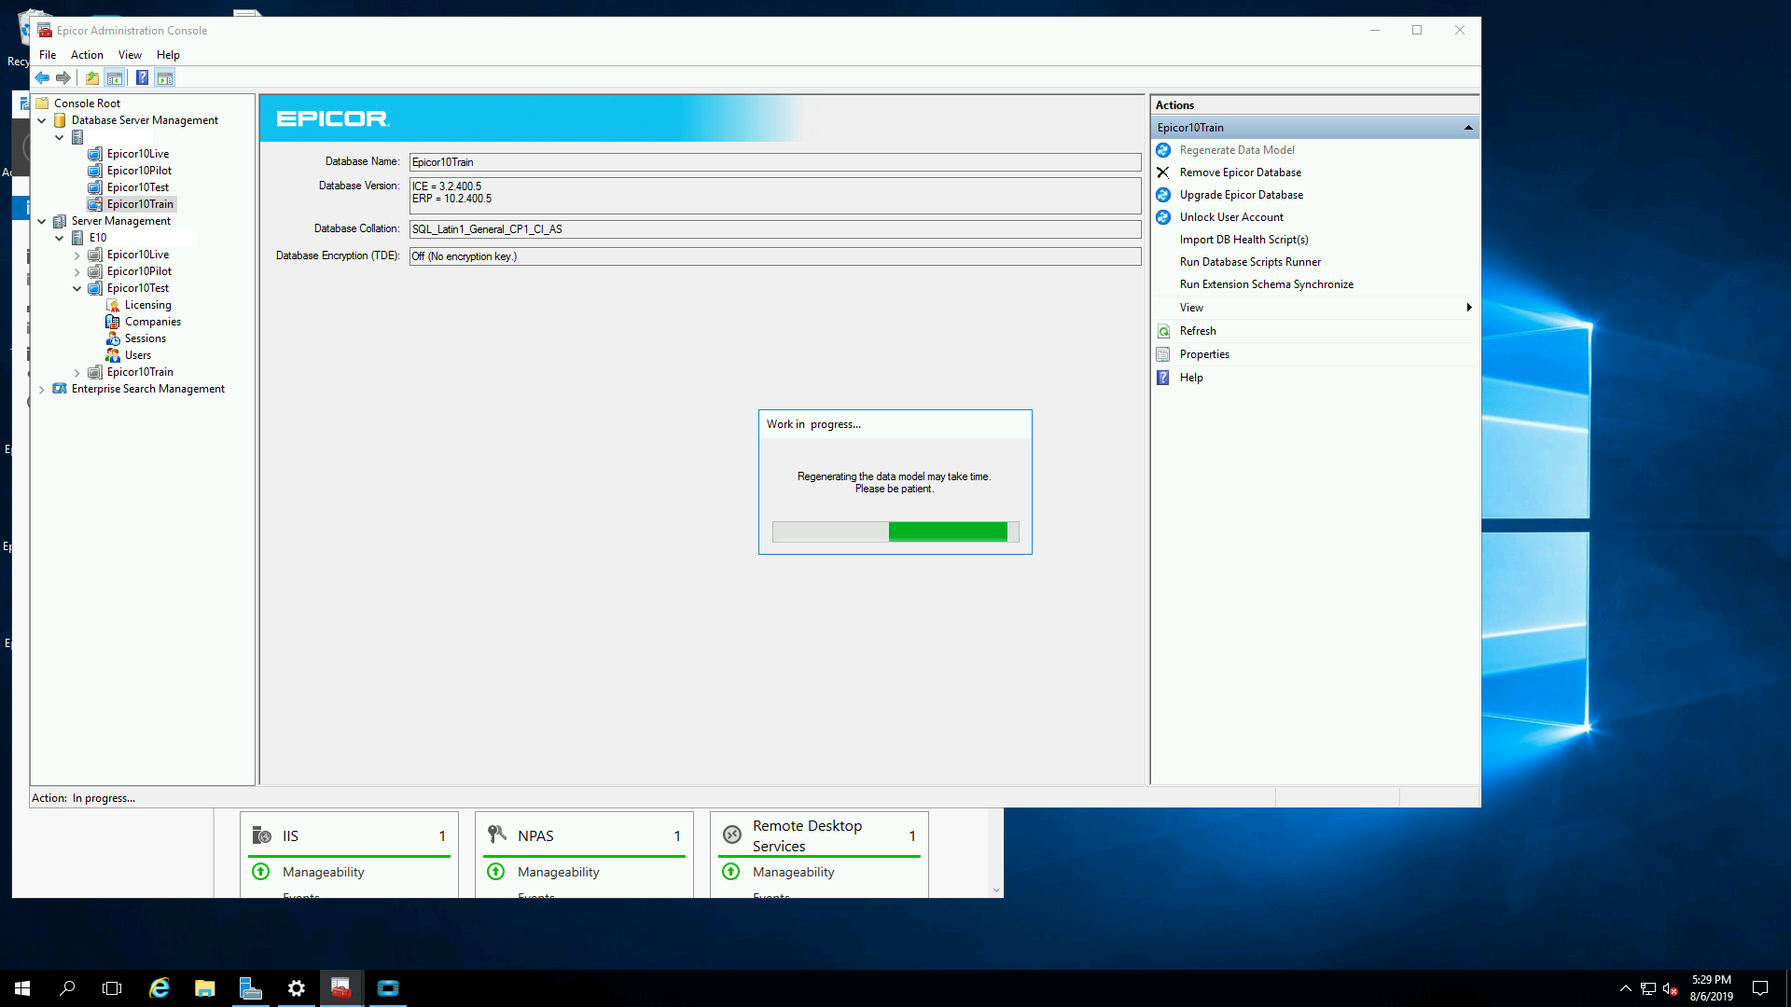
Task: Click the system tray clock
Action: [x=1712, y=988]
